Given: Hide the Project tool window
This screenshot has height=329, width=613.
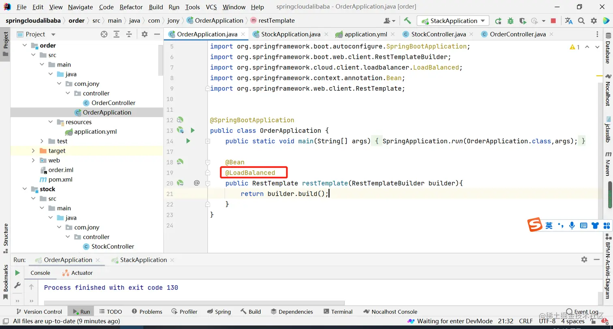Looking at the screenshot, I should (x=157, y=34).
